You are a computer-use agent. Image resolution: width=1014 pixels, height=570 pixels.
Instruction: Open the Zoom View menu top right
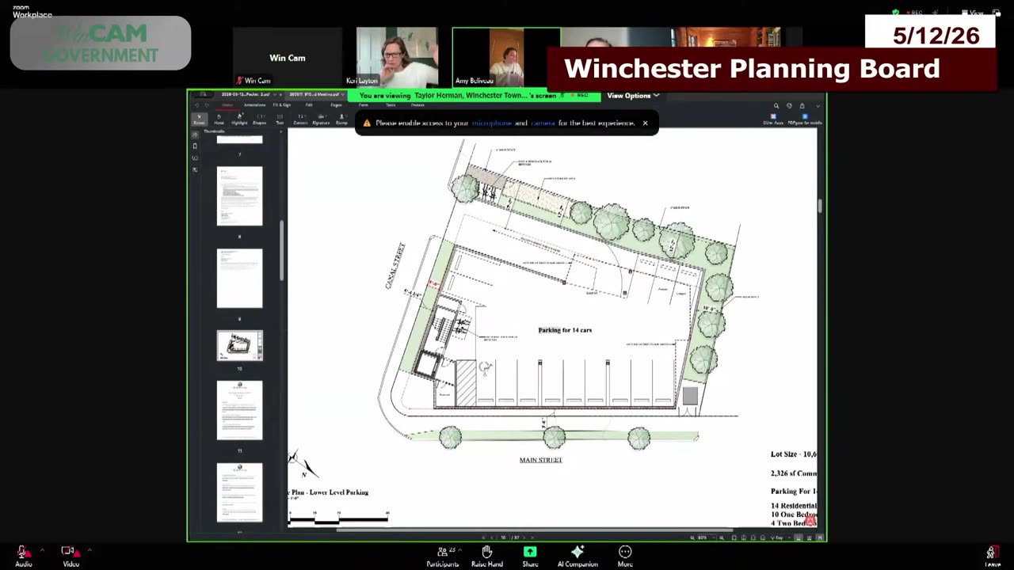click(971, 13)
